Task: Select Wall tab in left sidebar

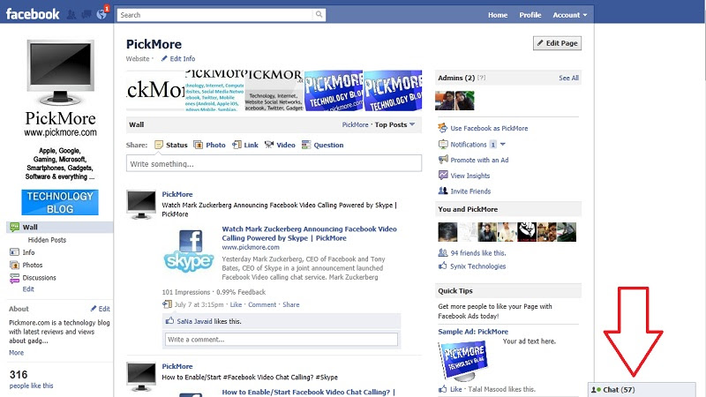Action: coord(59,227)
